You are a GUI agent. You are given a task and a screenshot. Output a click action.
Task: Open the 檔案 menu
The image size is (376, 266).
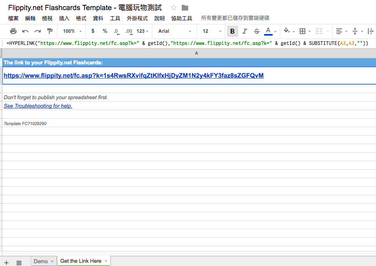tap(13, 18)
